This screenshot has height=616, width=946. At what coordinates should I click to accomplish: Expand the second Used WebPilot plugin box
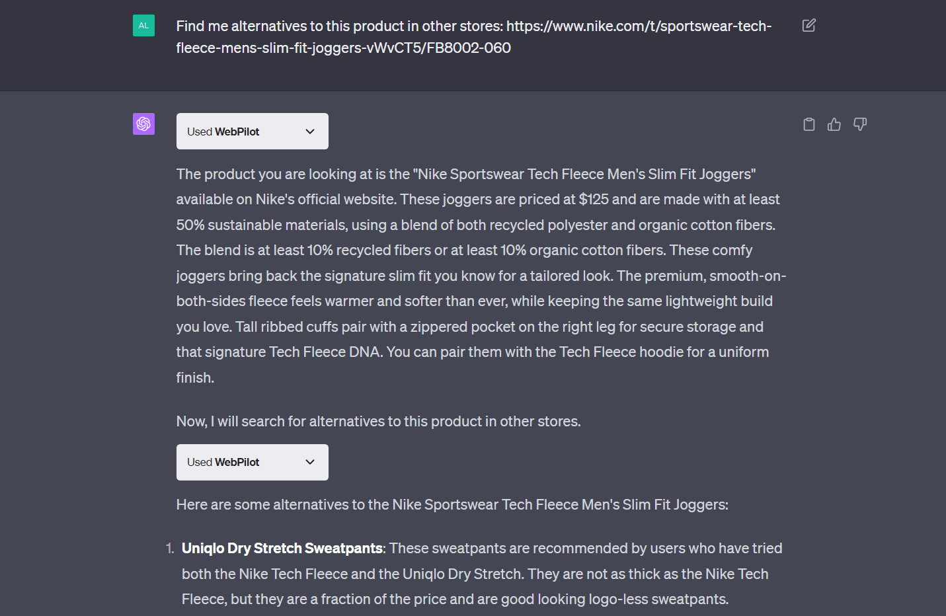pyautogui.click(x=252, y=462)
